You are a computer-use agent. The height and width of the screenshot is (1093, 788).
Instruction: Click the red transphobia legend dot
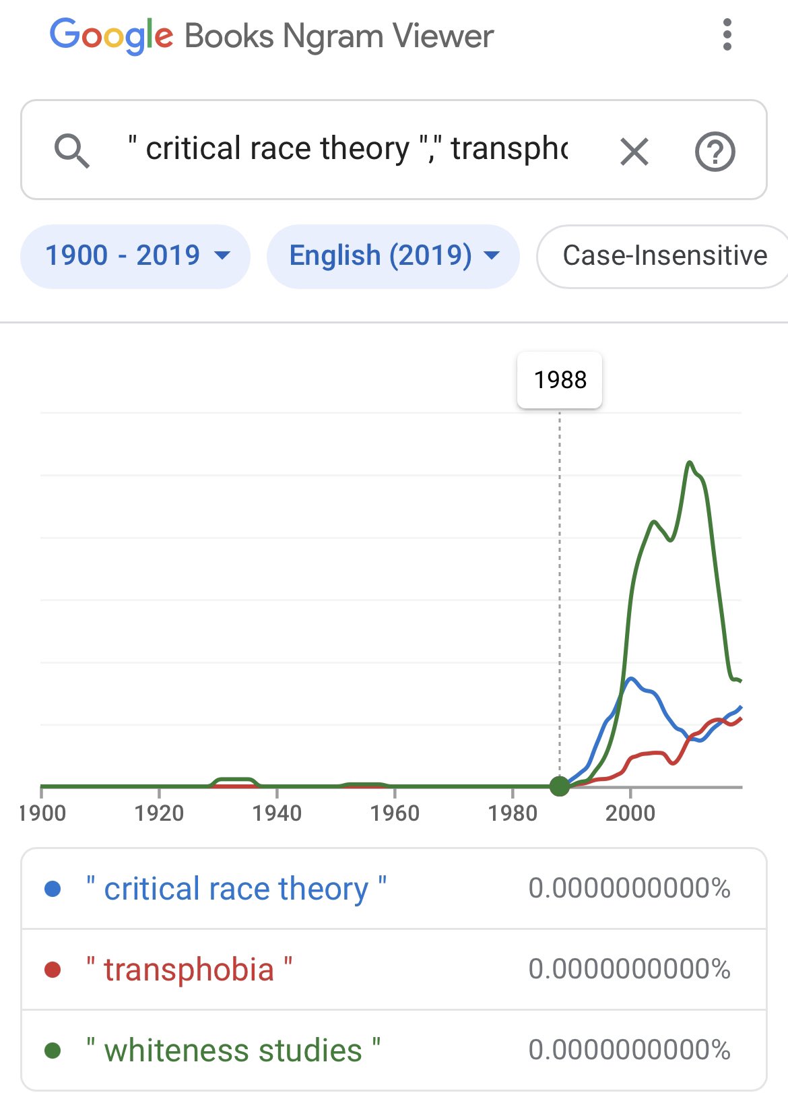(x=53, y=970)
